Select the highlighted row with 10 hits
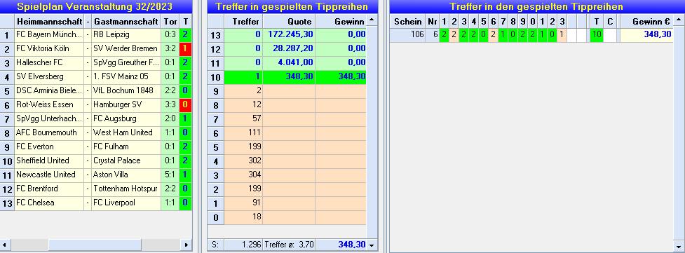Screen dimensions: 685x253 (x=287, y=77)
